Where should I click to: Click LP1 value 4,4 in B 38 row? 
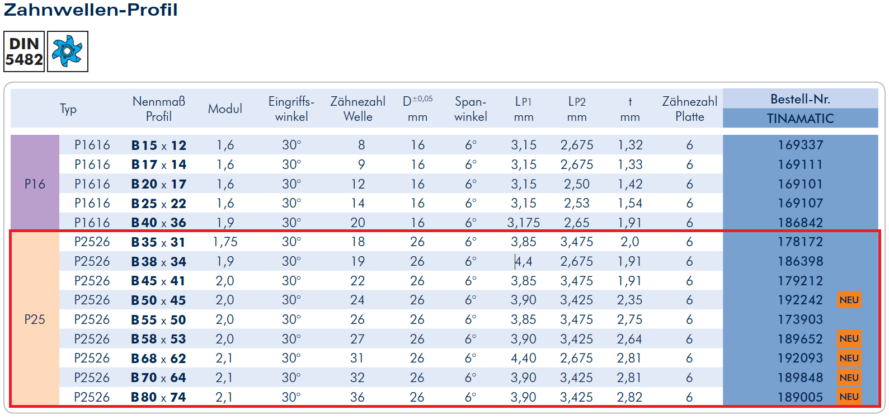[524, 261]
